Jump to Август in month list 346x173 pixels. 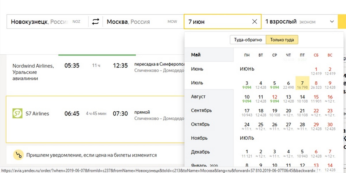coord(198,97)
